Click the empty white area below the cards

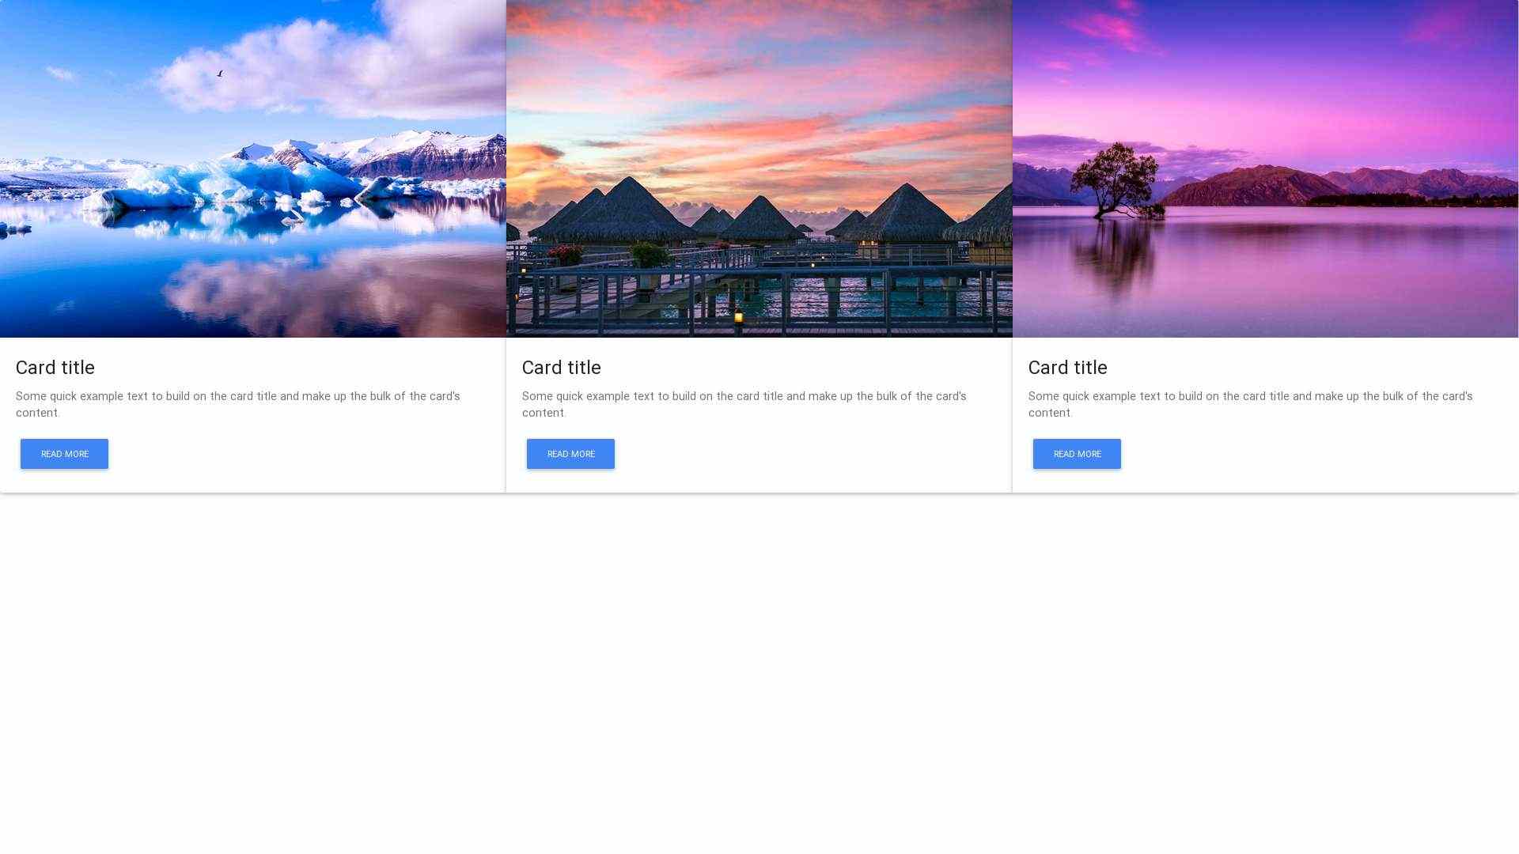click(x=759, y=672)
